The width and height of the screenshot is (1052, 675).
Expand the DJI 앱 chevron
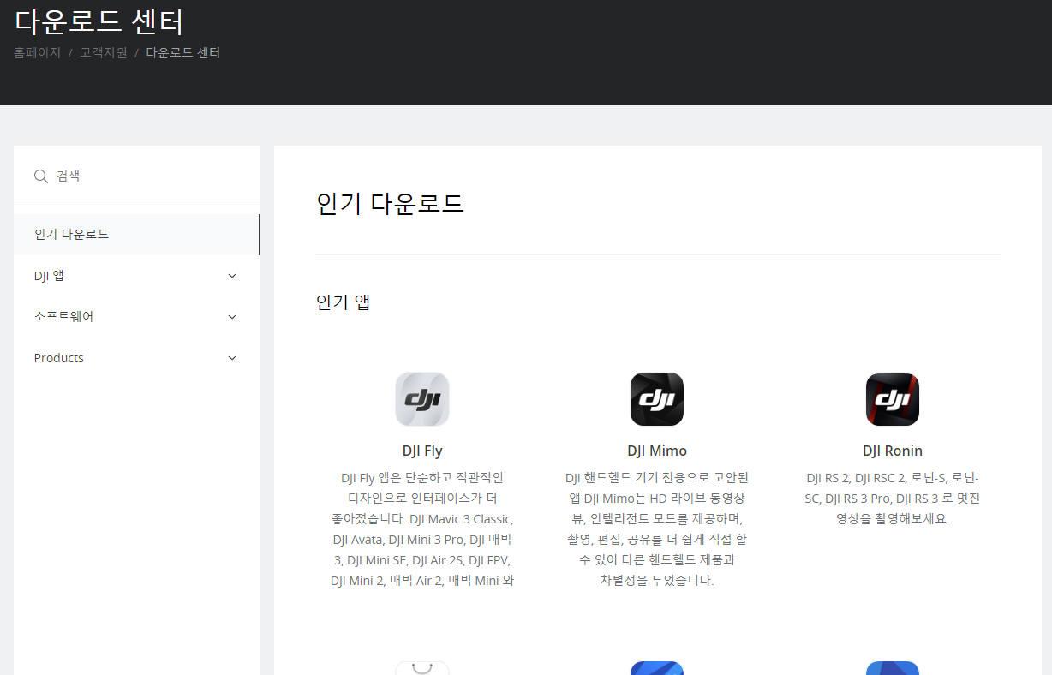pos(232,276)
